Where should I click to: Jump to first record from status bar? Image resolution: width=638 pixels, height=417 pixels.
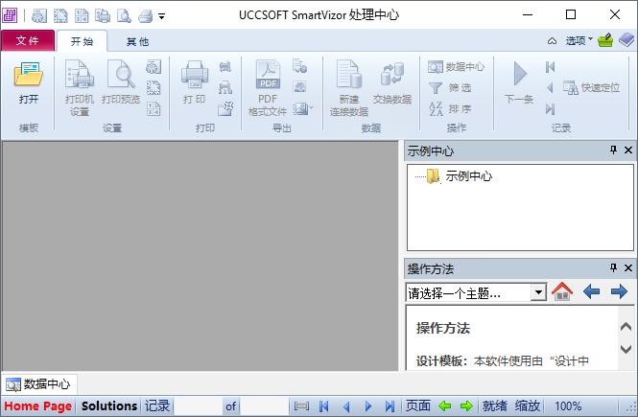coord(324,406)
